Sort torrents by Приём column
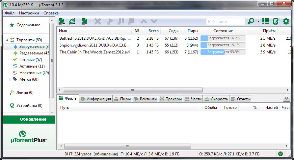The image size is (294, 160). tap(262, 30)
